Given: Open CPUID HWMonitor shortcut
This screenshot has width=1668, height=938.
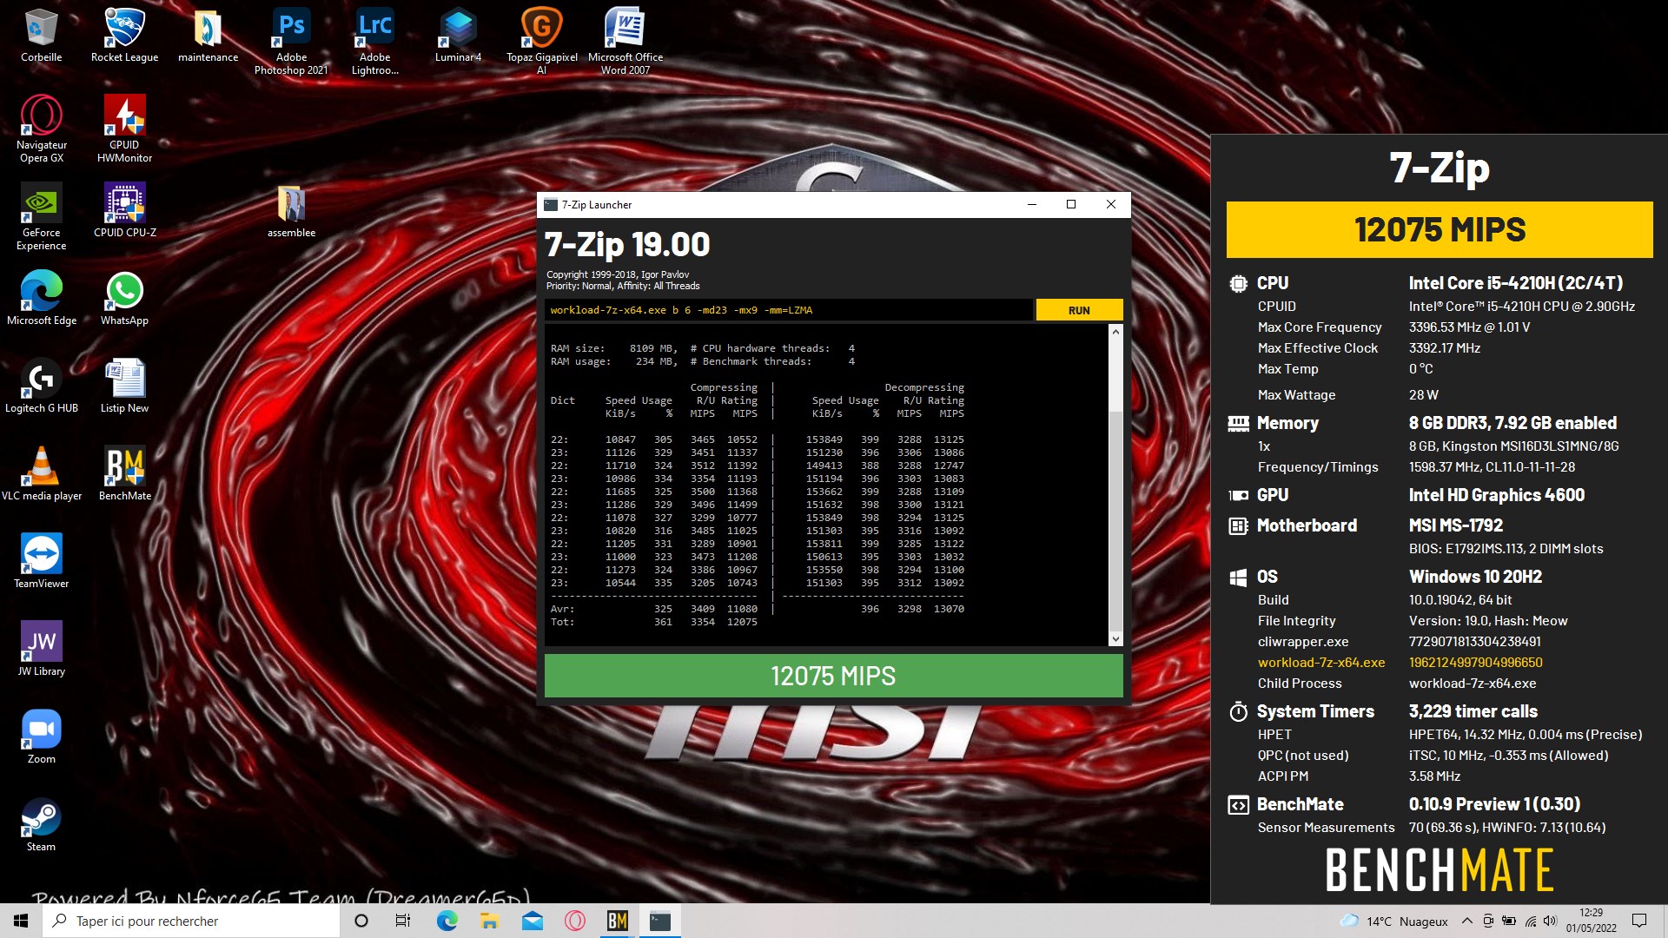Looking at the screenshot, I should [124, 129].
